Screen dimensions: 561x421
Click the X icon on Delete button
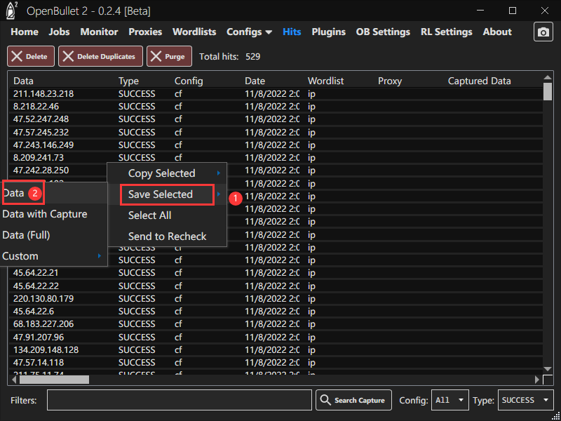[17, 56]
